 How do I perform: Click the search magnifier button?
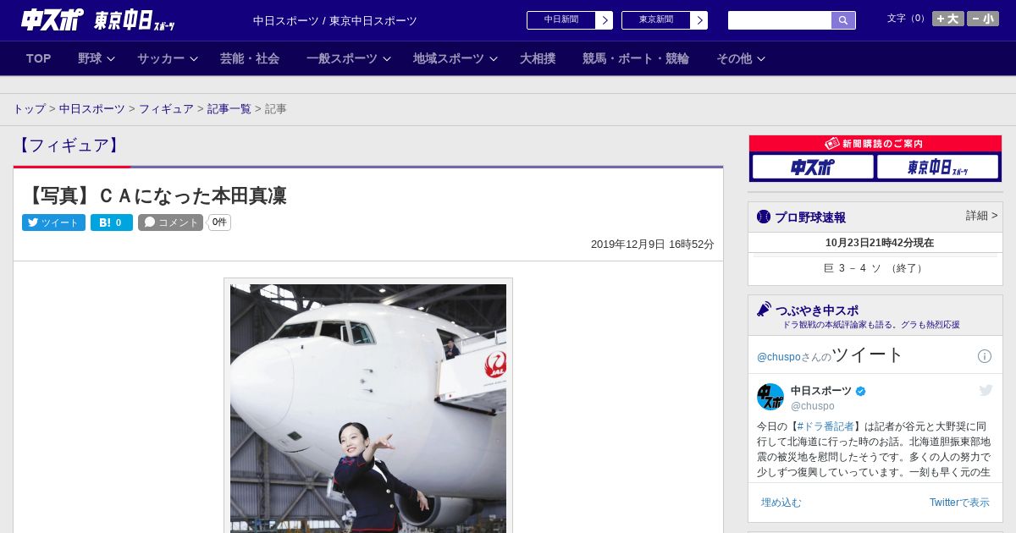843,20
